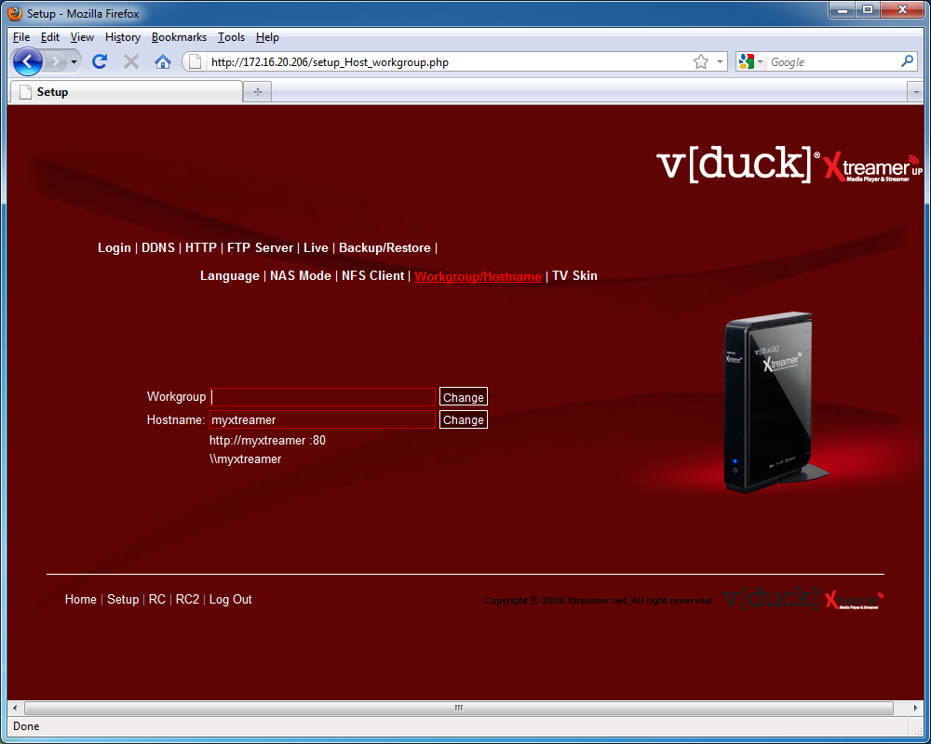Click the Done status bar text
Viewport: 931px width, 744px height.
pyautogui.click(x=26, y=726)
